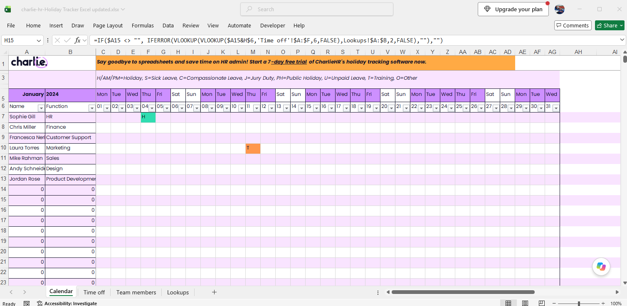Screen dimensions: 627x306
Task: Select the Jordan Rose name cell
Action: click(27, 180)
